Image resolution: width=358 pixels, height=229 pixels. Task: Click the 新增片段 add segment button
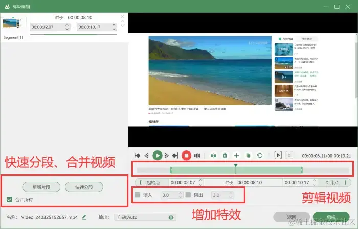tap(41, 187)
